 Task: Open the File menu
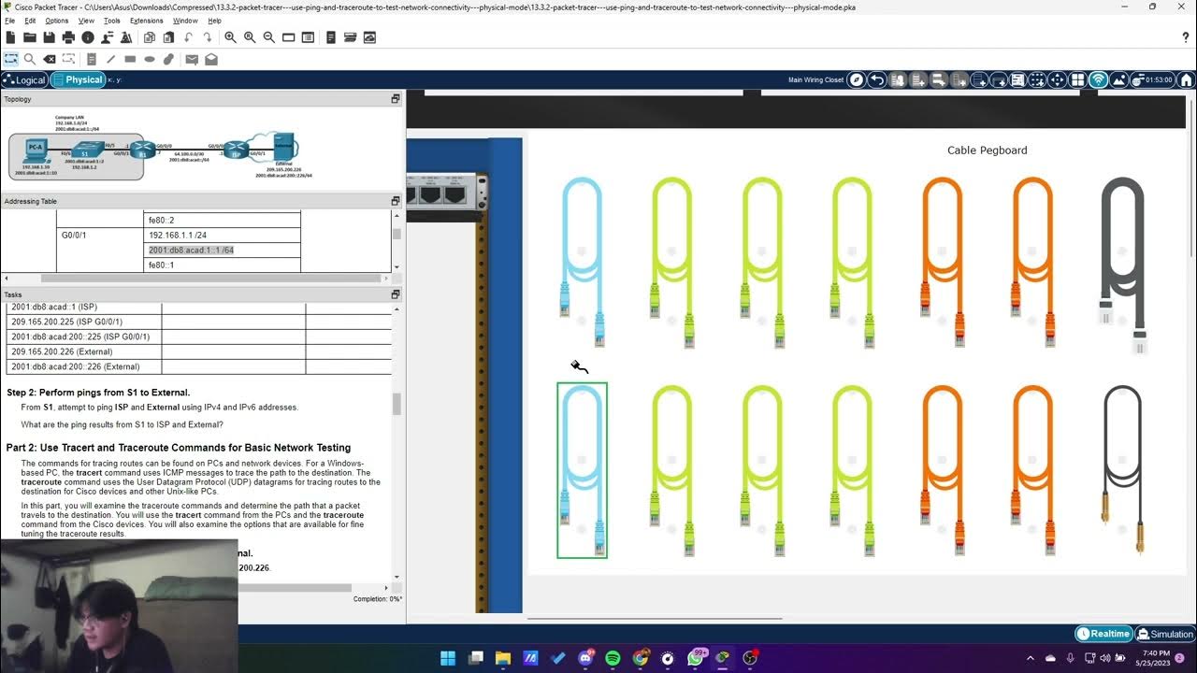(x=10, y=21)
